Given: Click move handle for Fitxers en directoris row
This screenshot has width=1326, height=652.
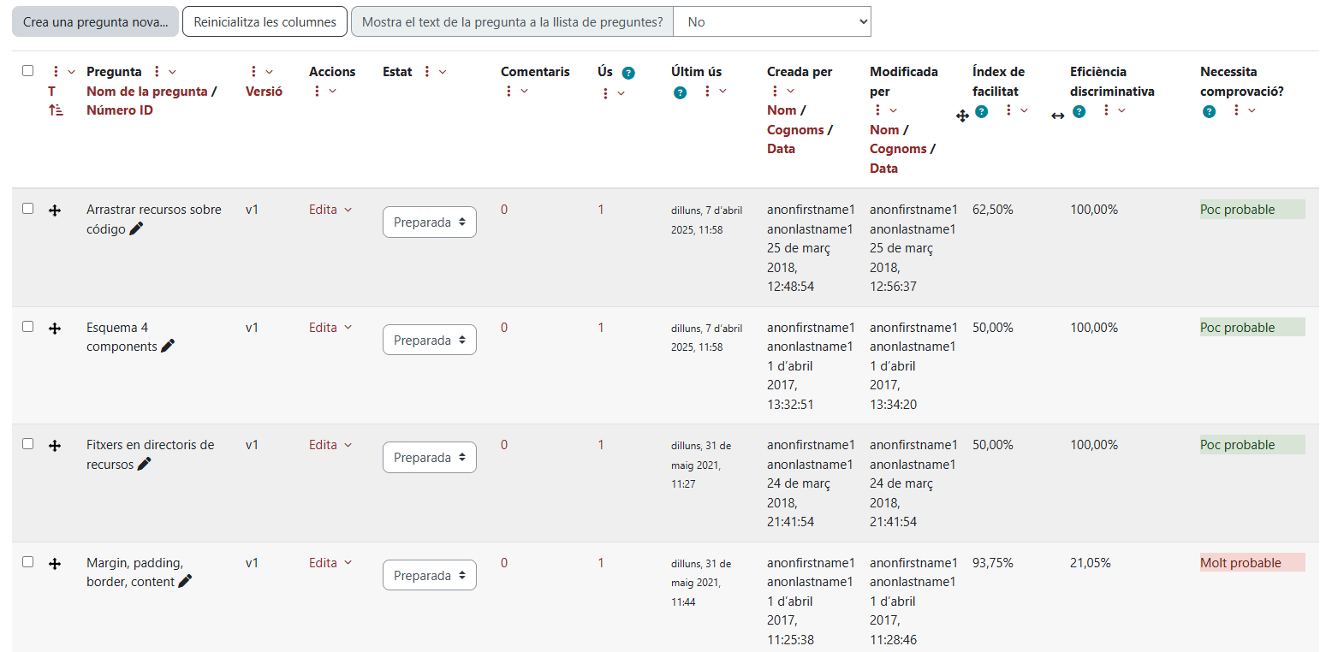Looking at the screenshot, I should pos(55,446).
